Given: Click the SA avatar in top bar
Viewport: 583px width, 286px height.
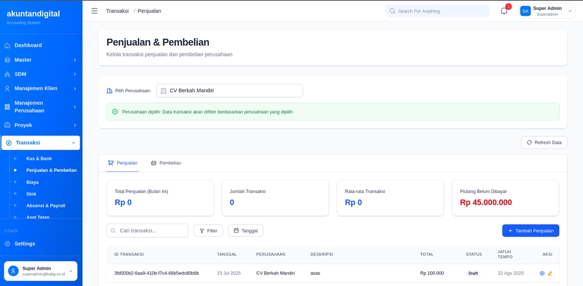Looking at the screenshot, I should pos(525,11).
